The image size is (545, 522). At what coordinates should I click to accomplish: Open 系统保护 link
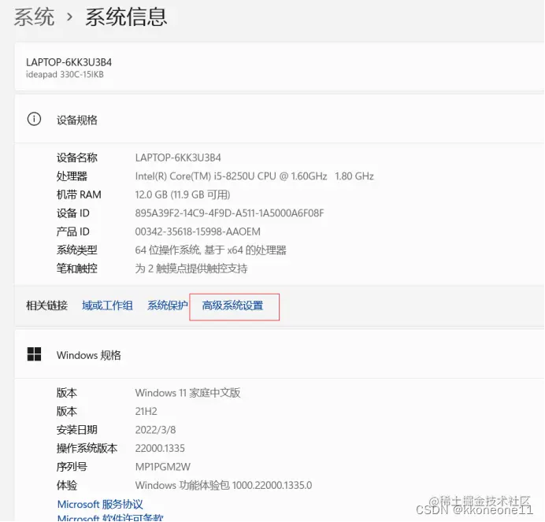pyautogui.click(x=168, y=305)
